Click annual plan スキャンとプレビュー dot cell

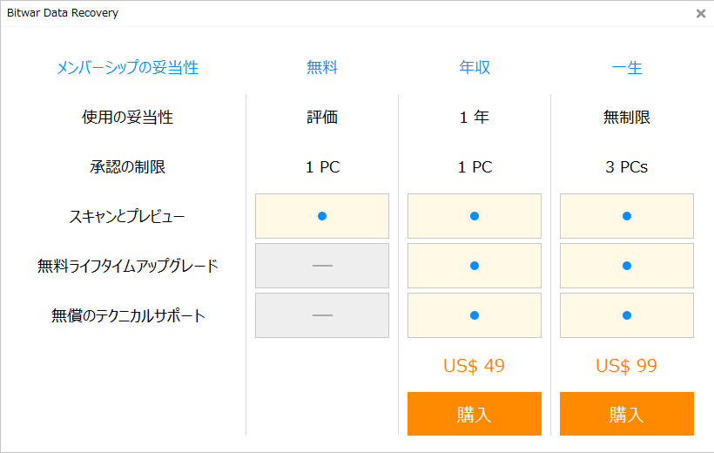pyautogui.click(x=475, y=216)
